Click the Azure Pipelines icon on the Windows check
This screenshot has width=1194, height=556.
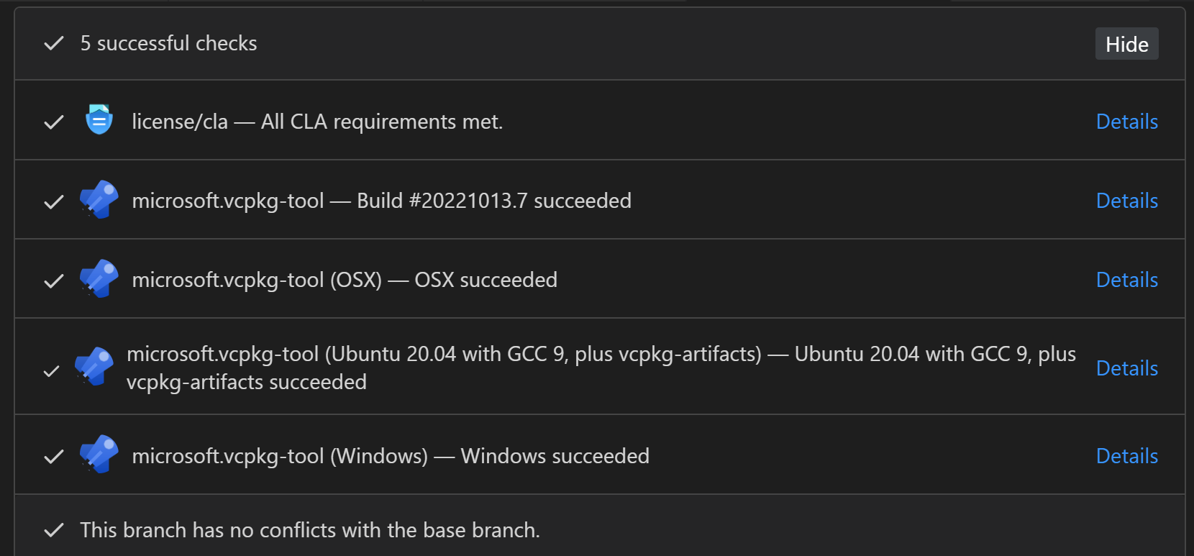tap(99, 455)
